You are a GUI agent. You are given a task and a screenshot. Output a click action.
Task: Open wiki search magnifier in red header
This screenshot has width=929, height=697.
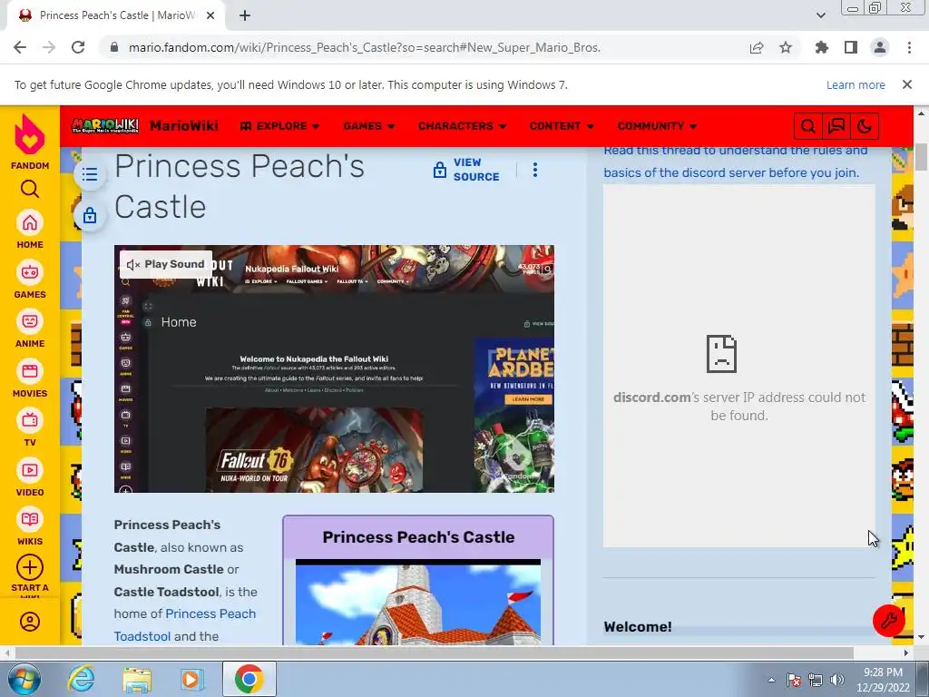[807, 126]
